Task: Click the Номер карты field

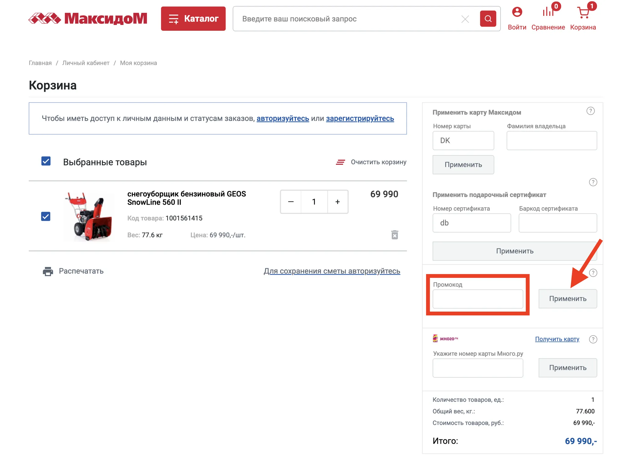Action: (463, 140)
